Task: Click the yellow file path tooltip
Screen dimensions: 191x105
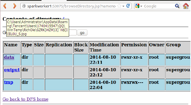Action: [38, 28]
